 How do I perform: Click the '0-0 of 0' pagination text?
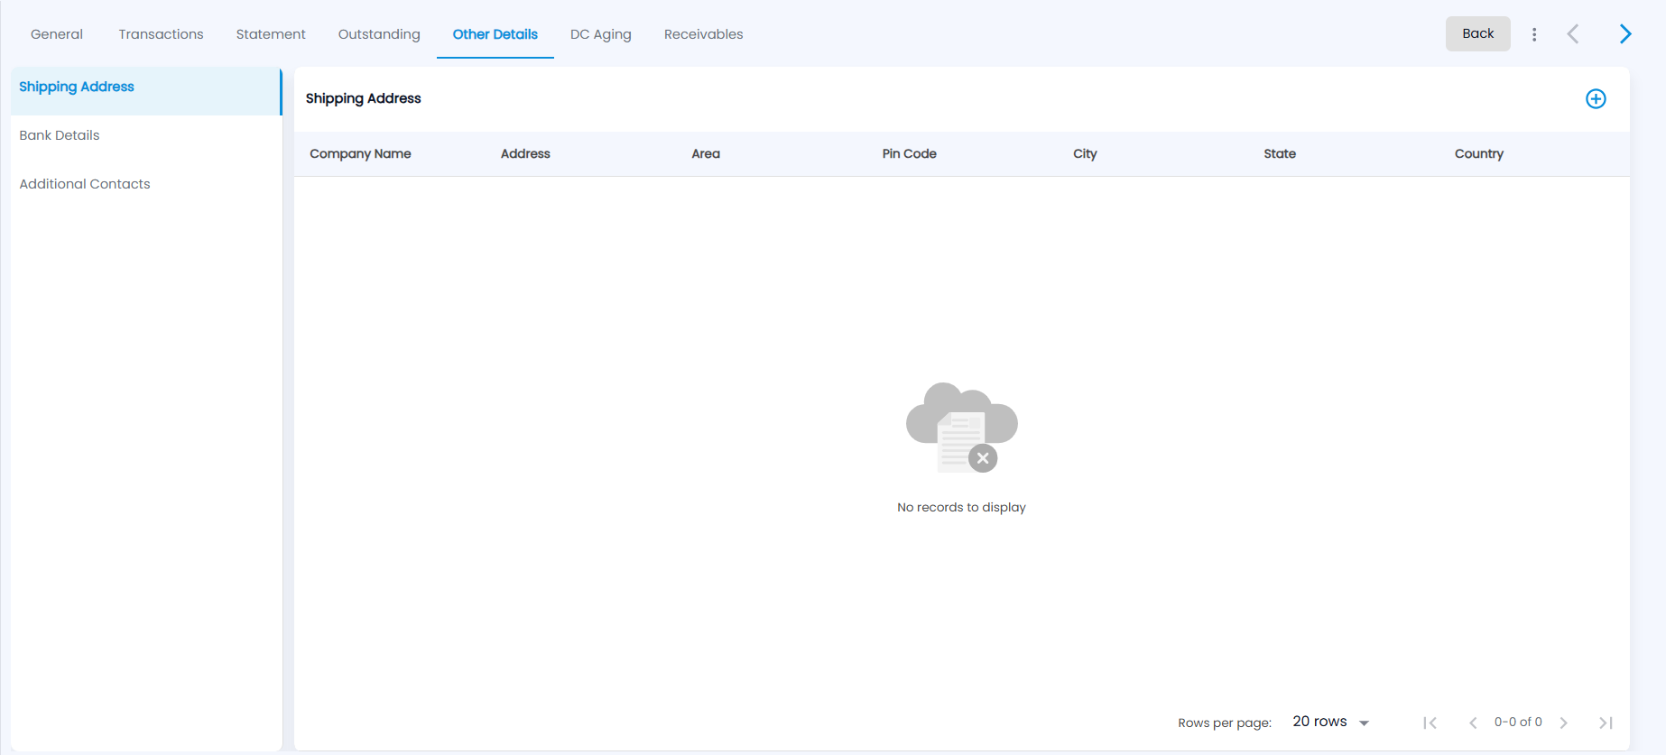(x=1518, y=723)
